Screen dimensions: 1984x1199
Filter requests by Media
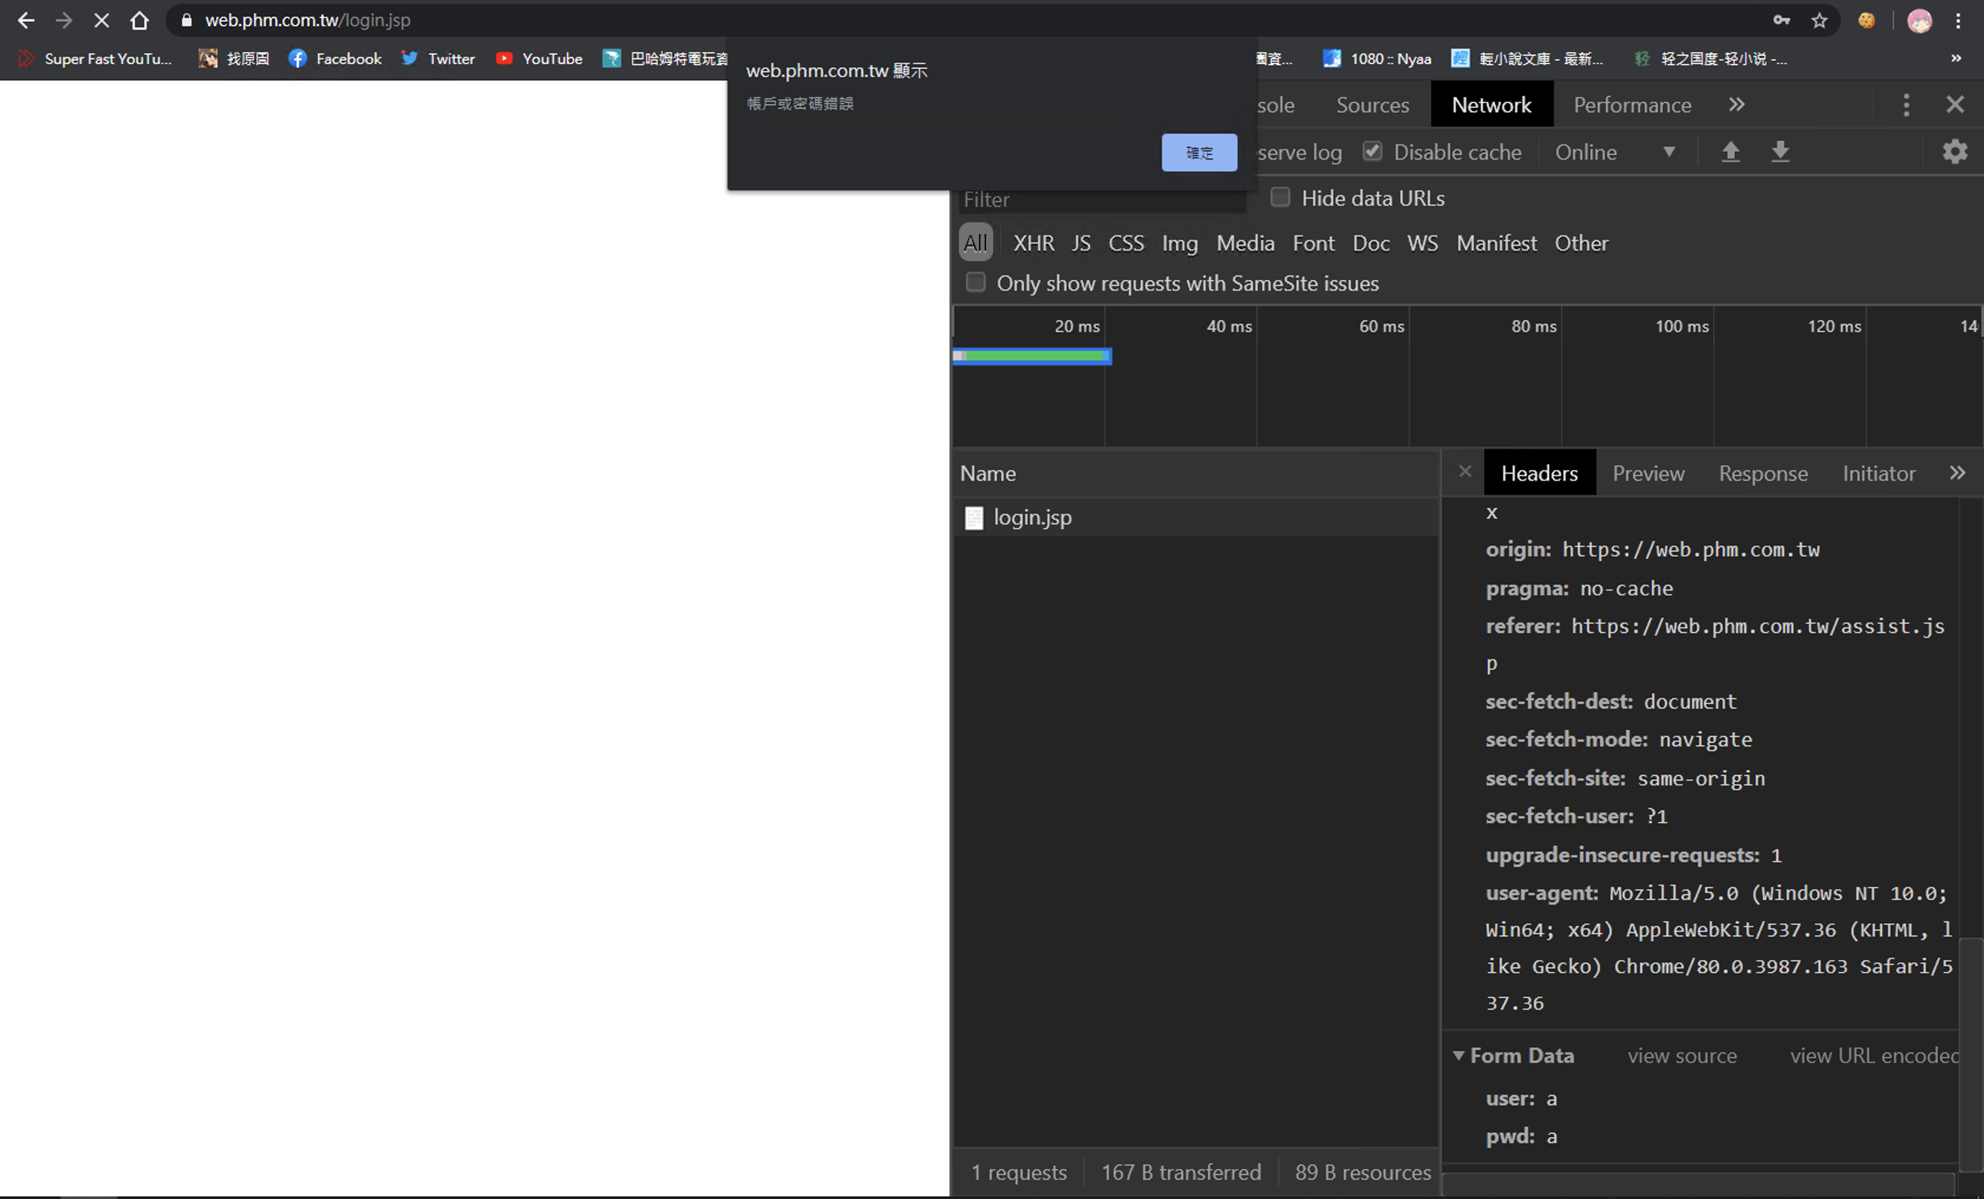point(1245,243)
